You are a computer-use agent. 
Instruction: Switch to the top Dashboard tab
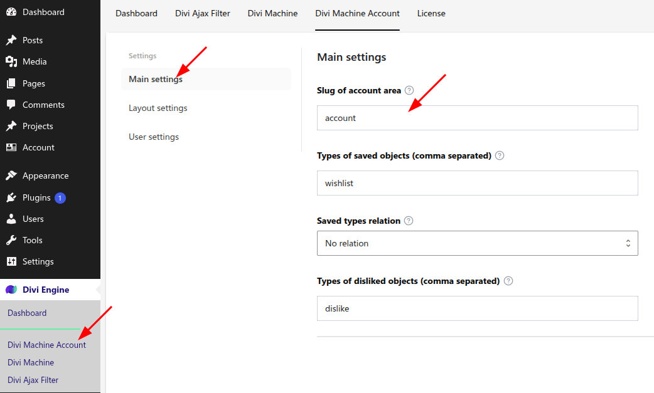pos(136,13)
